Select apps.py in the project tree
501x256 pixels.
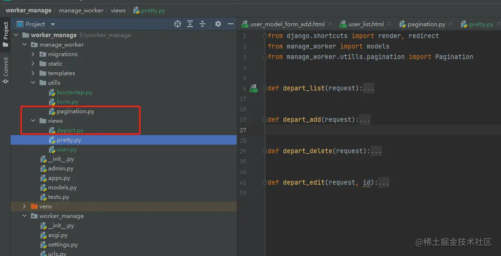pos(59,178)
